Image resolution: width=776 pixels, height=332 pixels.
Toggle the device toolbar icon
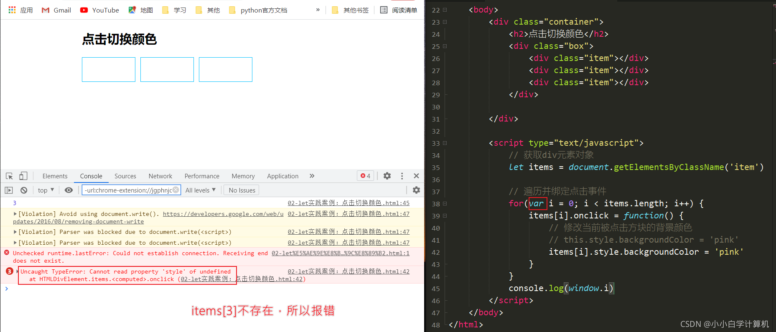point(23,176)
